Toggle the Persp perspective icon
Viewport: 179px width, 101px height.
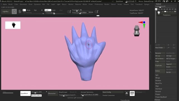(x=132, y=93)
